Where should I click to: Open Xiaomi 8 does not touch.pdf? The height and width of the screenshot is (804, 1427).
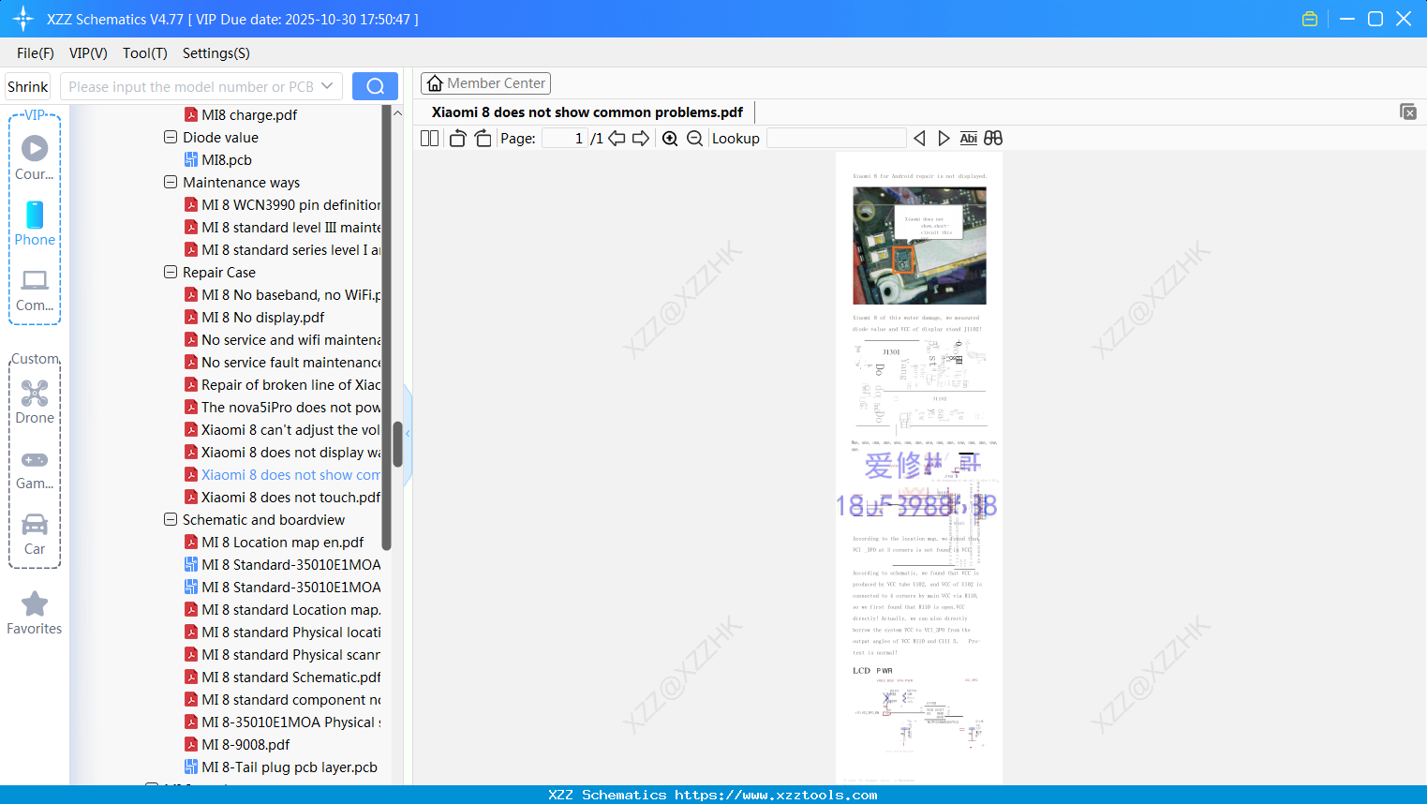pyautogui.click(x=282, y=497)
